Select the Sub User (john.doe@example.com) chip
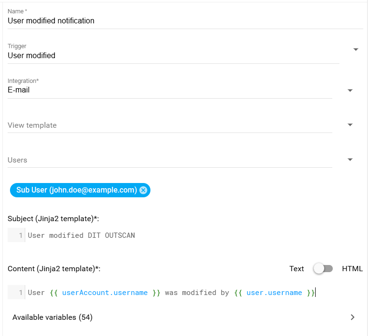Screen dimensions: 368x336 (x=76, y=190)
